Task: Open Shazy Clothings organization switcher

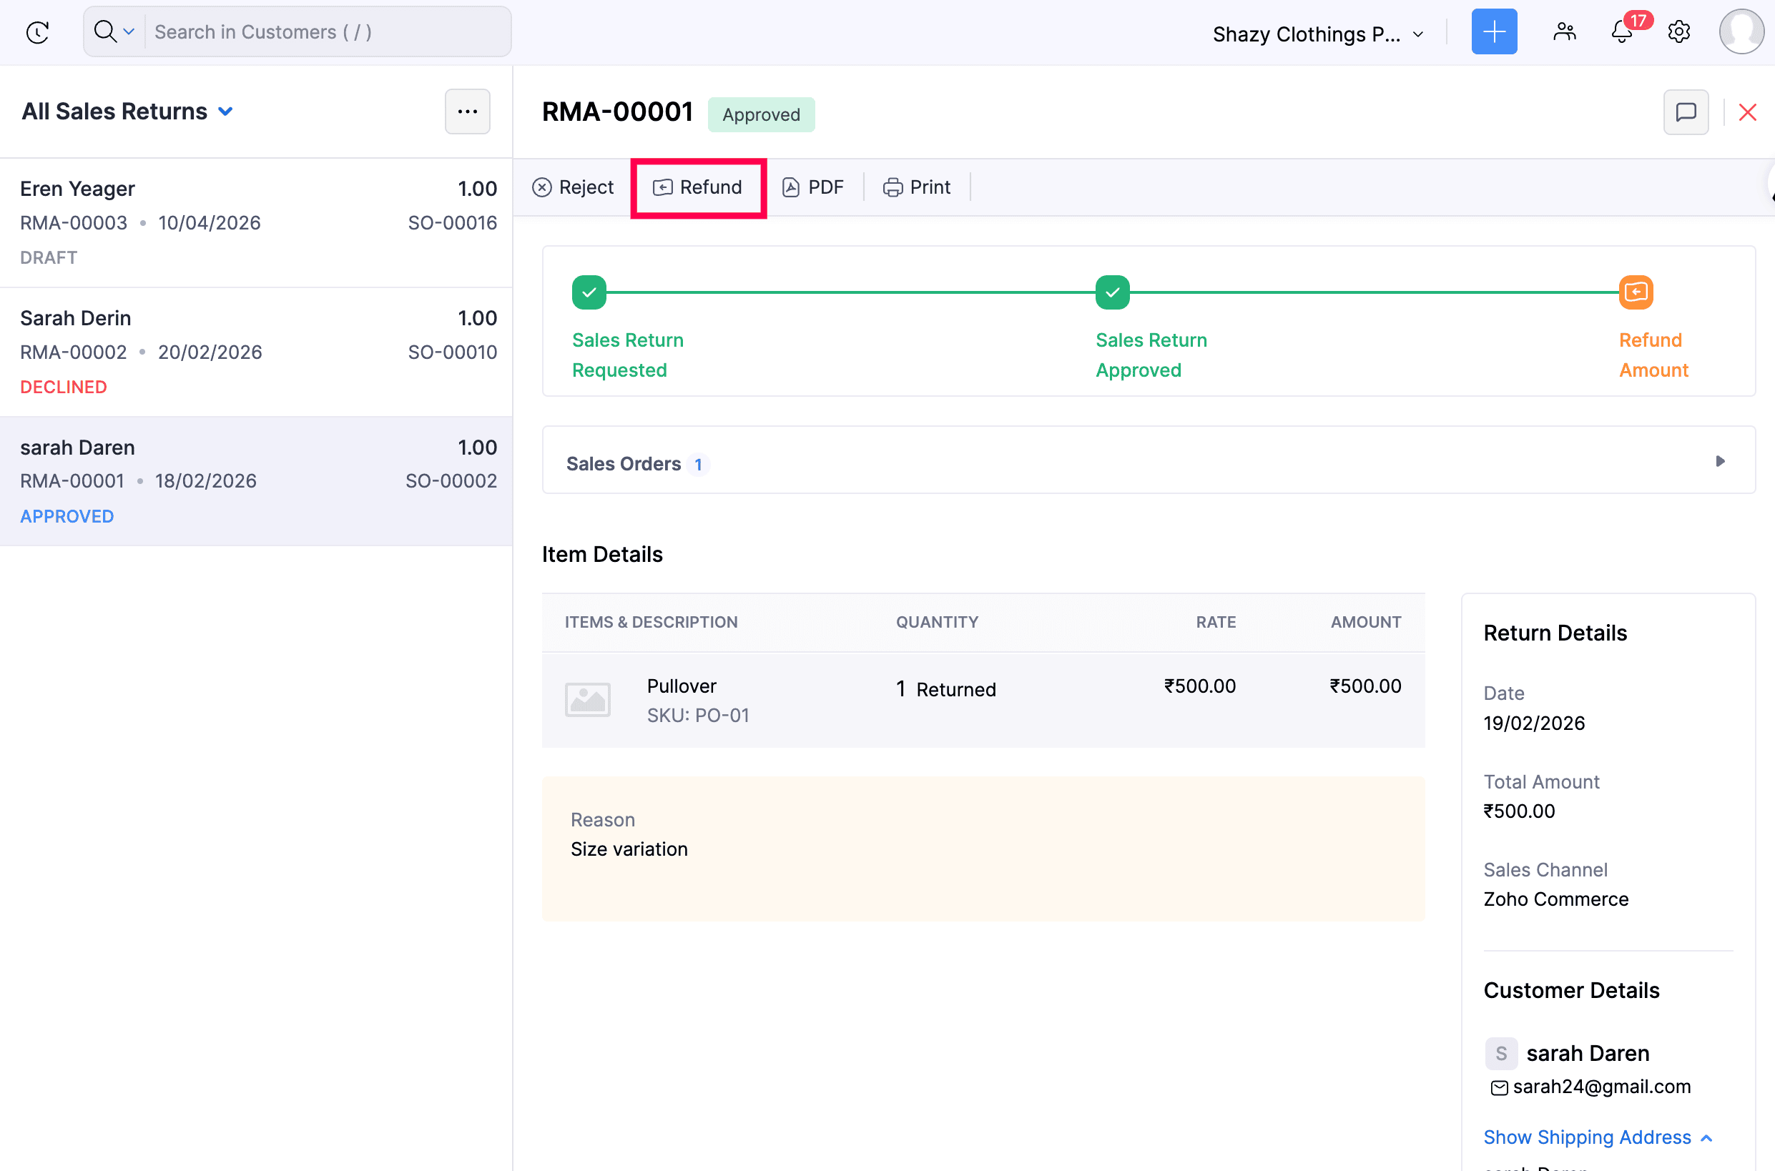Action: pyautogui.click(x=1318, y=34)
